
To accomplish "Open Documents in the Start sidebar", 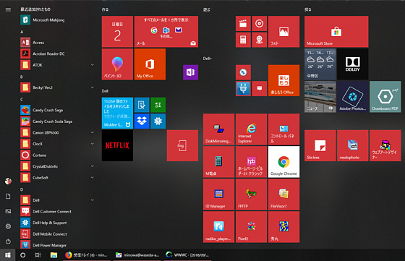I will click(8, 197).
